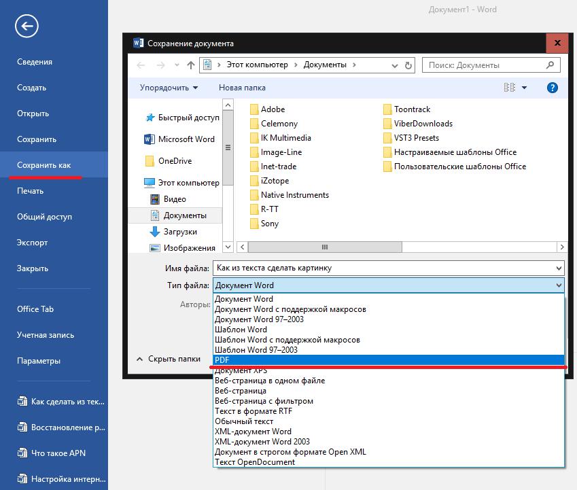577x490 pixels.
Task: Expand Этот компьютер breadcrumb chevron
Action: point(296,65)
